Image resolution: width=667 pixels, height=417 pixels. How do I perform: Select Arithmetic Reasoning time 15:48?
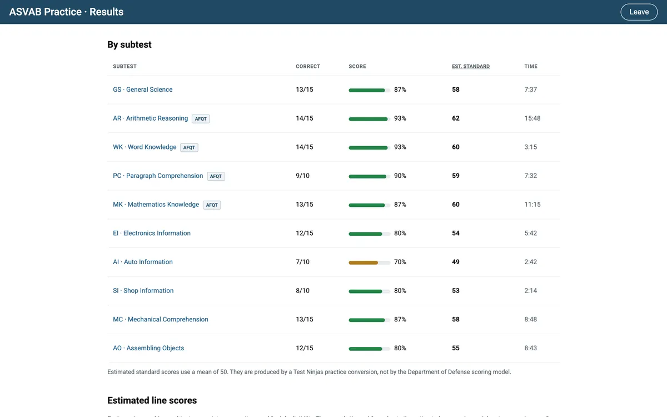click(532, 118)
